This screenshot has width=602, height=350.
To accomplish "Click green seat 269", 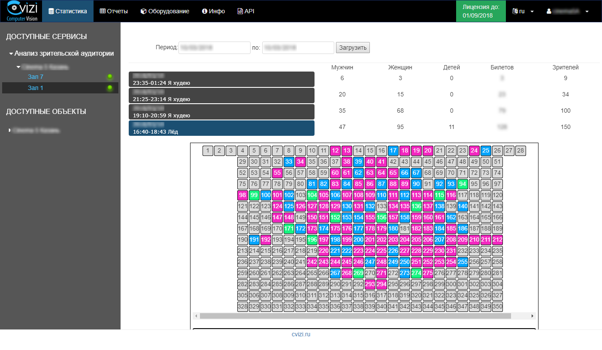I will [x=358, y=273].
